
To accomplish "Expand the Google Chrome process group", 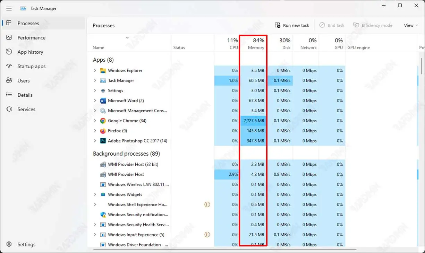I will click(95, 121).
